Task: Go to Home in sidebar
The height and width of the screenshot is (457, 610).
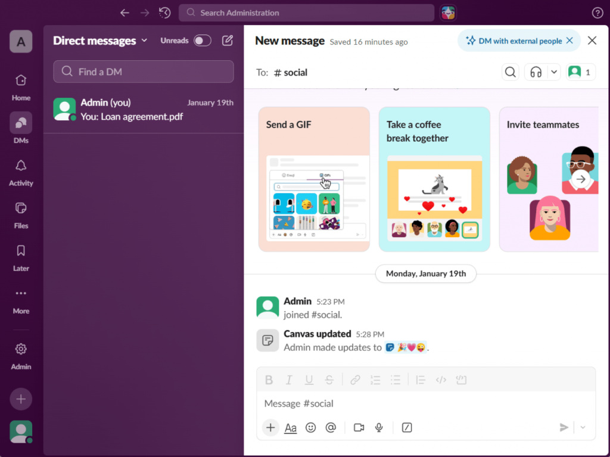Action: coord(21,88)
